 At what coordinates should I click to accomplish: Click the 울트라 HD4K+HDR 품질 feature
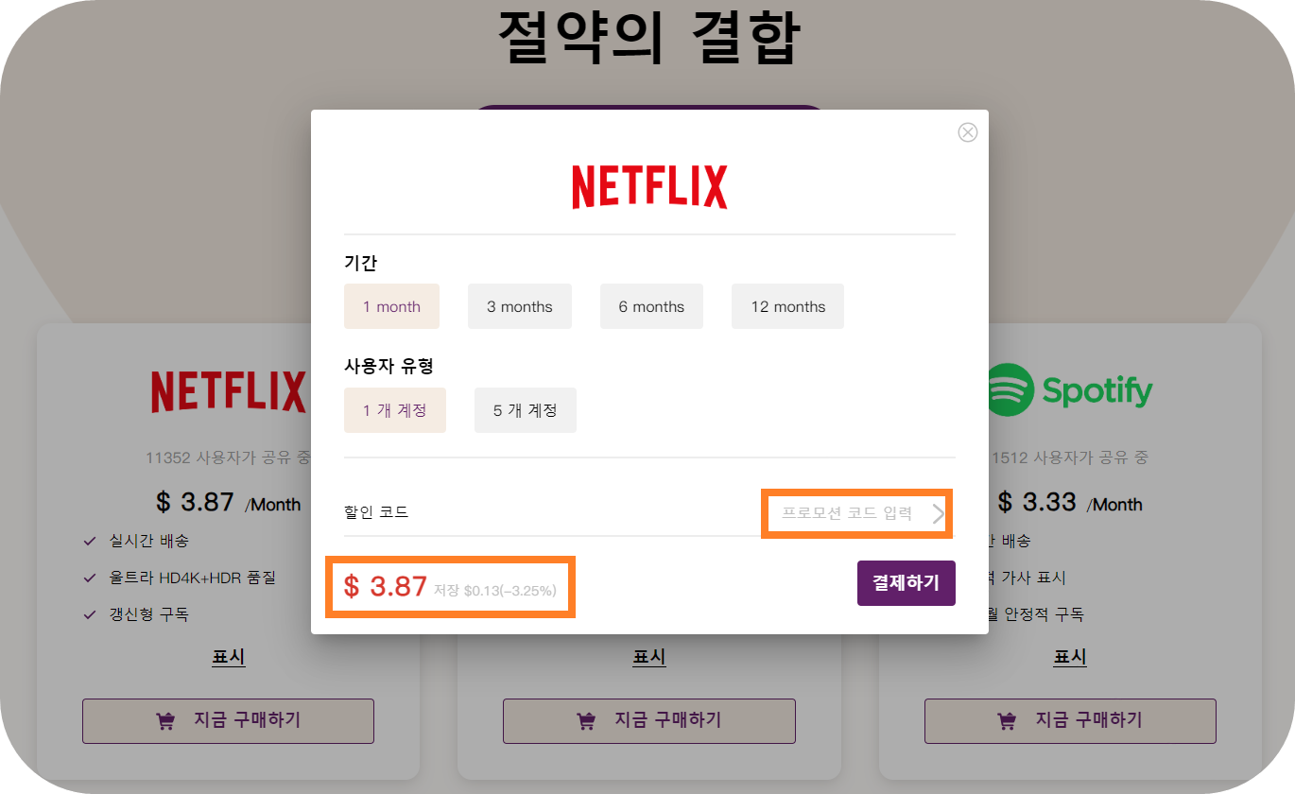coord(192,578)
